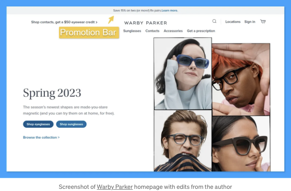
Task: Click the Shop sunglasses button
Action: [71, 124]
